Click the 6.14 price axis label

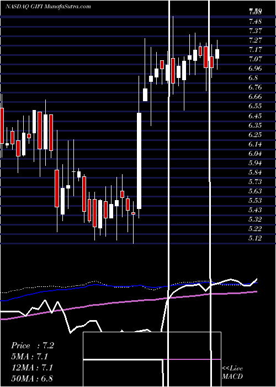click(x=255, y=144)
